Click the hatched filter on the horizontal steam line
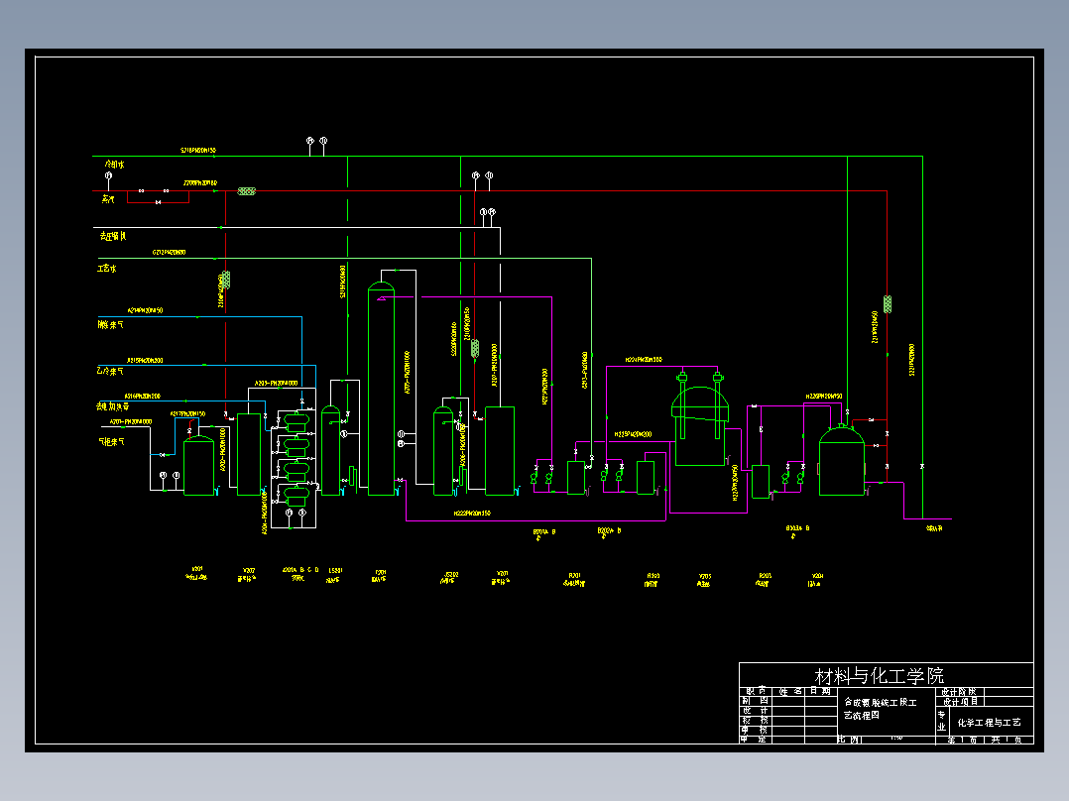The width and height of the screenshot is (1069, 801). click(x=246, y=191)
